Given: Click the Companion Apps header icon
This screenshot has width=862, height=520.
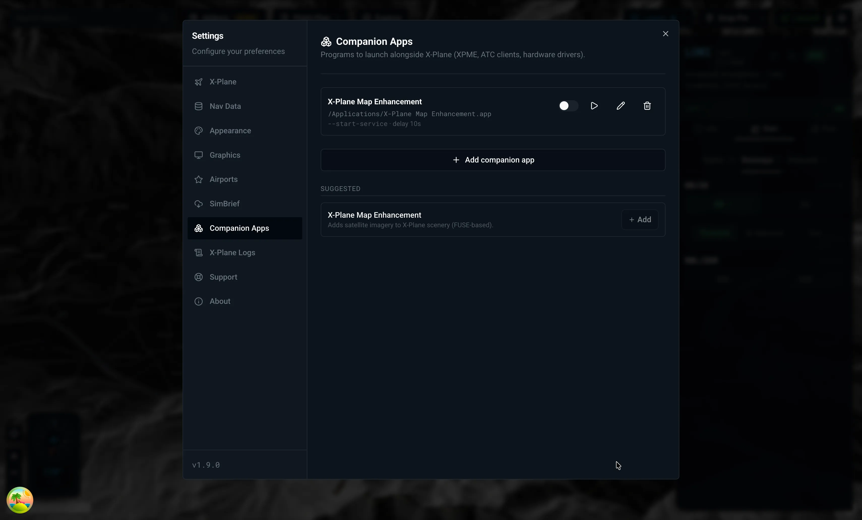Looking at the screenshot, I should point(326,42).
